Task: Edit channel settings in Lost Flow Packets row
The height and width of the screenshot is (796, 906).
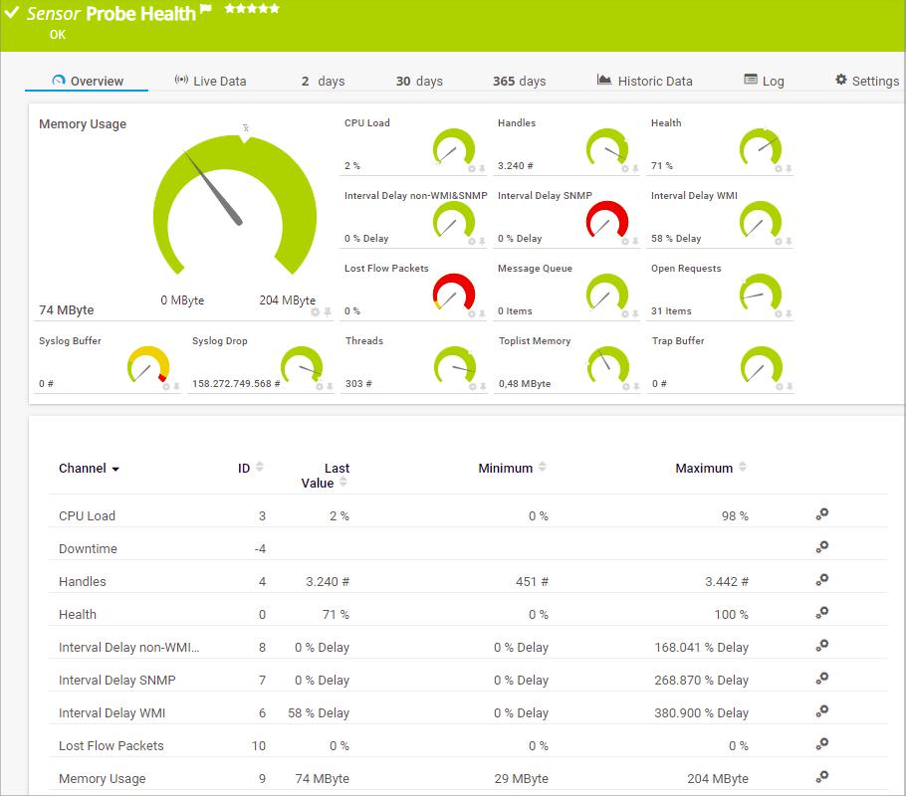Action: [822, 744]
